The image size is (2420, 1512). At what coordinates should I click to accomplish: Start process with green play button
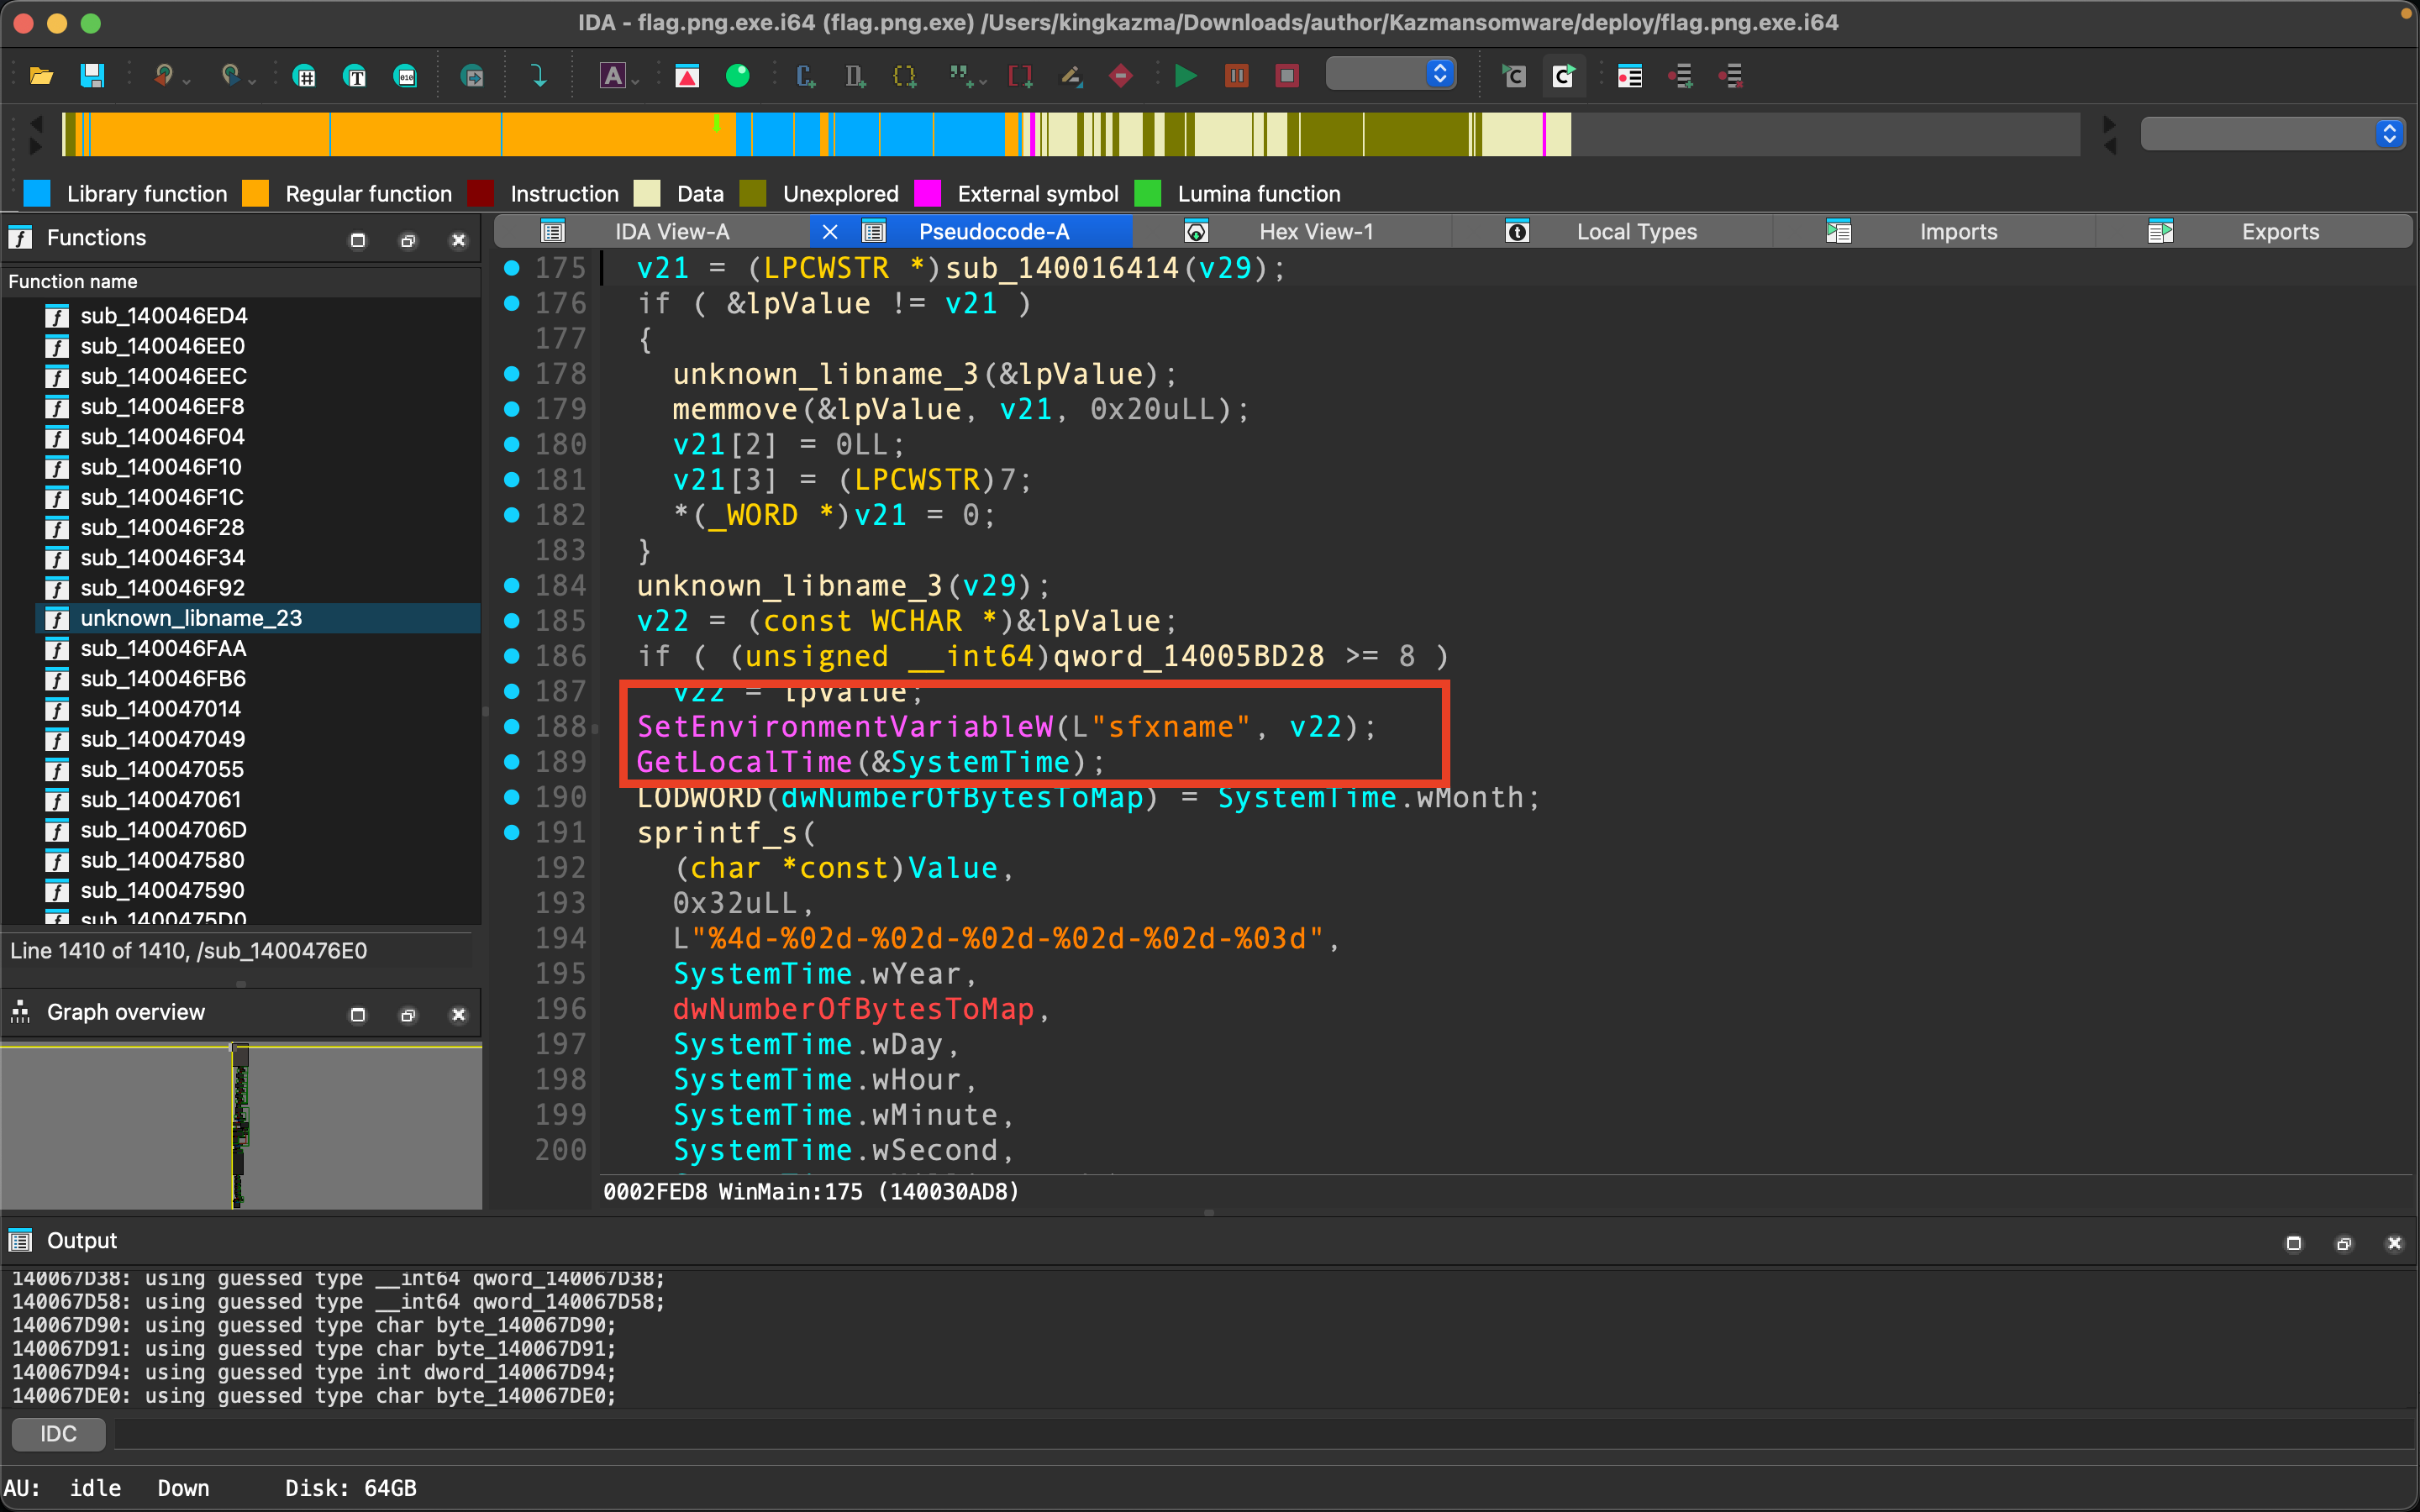click(1185, 76)
